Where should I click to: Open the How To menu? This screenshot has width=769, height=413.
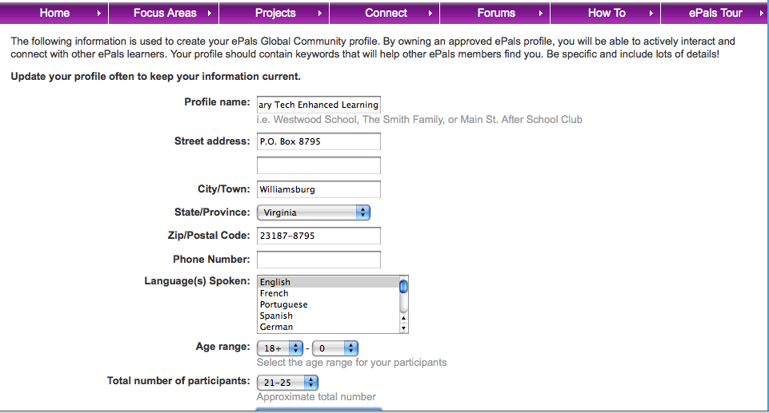tap(607, 14)
